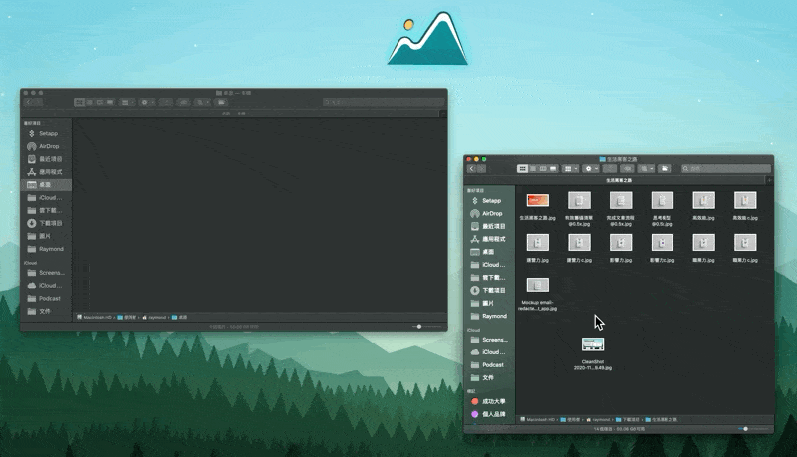This screenshot has height=457, width=797.
Task: Switch 桌面 window to icon view
Action: point(80,103)
